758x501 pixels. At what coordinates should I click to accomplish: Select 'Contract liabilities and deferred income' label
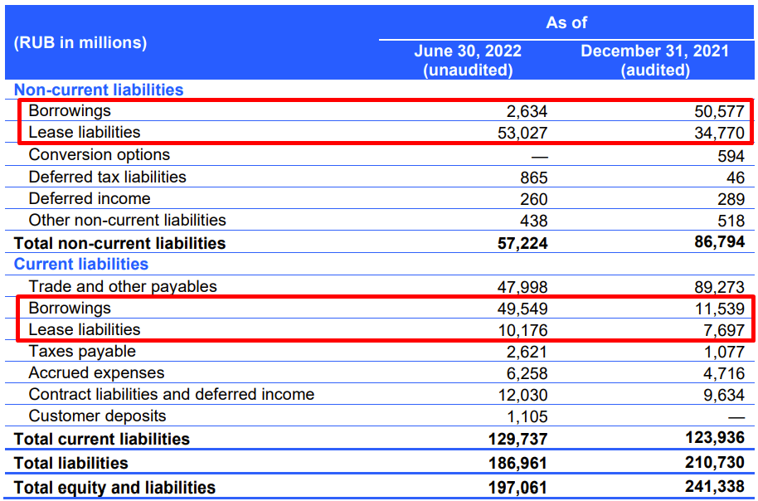tap(171, 395)
